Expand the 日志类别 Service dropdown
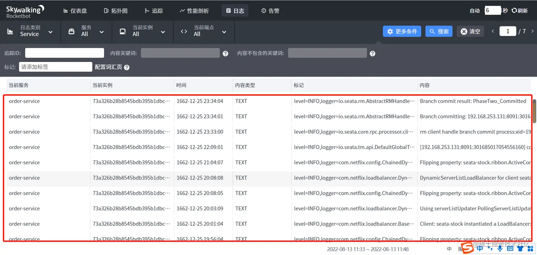537x255 pixels. tap(30, 31)
